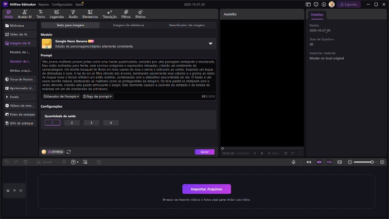Screen dimensions: 389x219
Task: Open the Transição transitions panel
Action: pos(109,14)
